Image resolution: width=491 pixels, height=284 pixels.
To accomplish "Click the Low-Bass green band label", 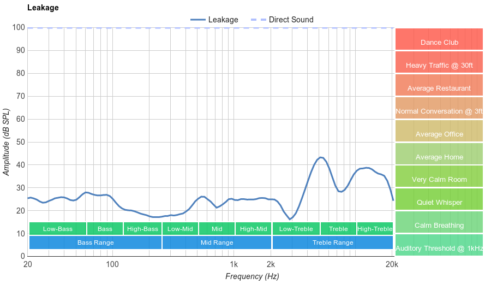I will (57, 229).
